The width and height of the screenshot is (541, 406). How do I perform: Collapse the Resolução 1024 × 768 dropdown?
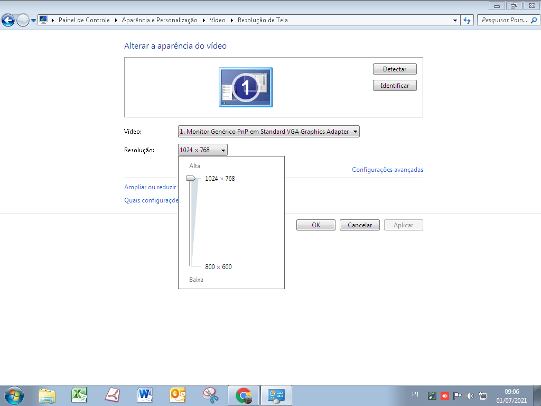click(x=202, y=150)
